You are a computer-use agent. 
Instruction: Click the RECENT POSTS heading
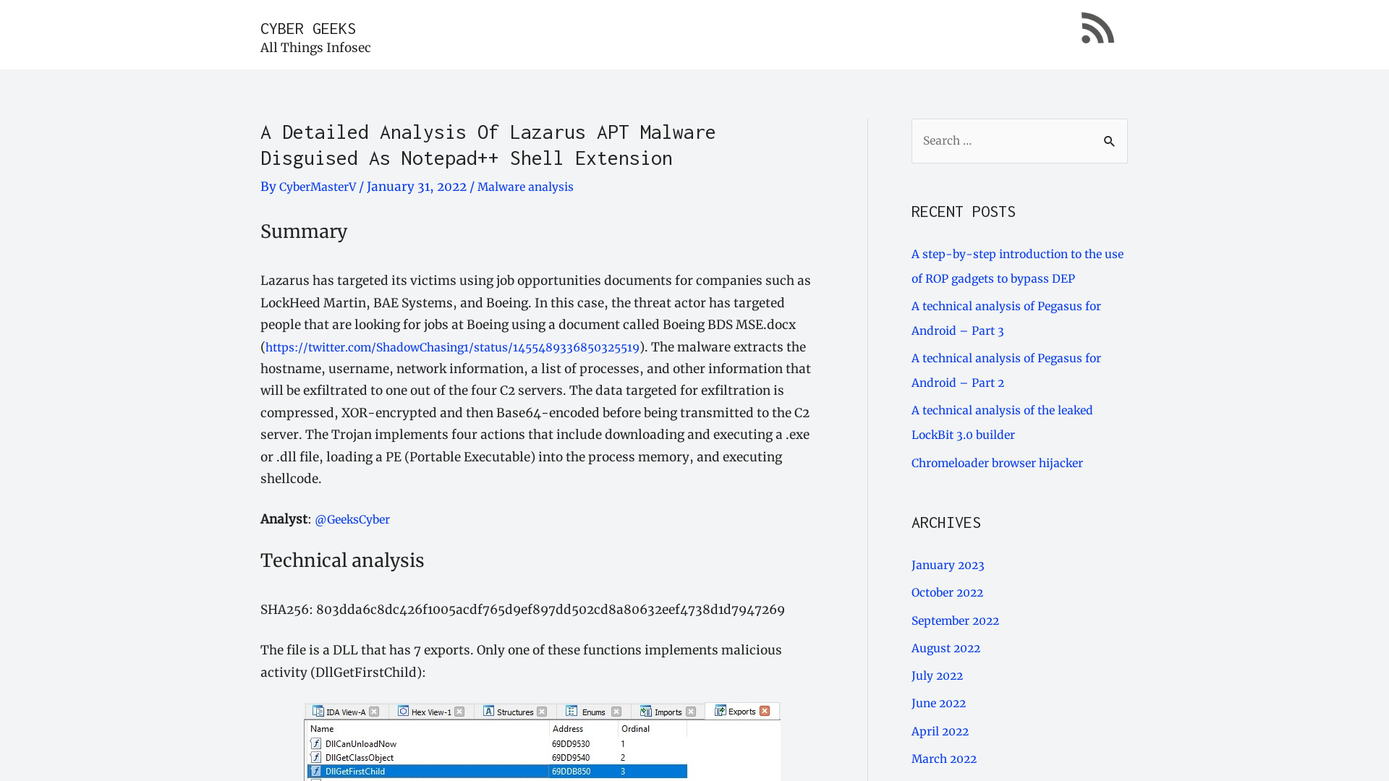[963, 212]
